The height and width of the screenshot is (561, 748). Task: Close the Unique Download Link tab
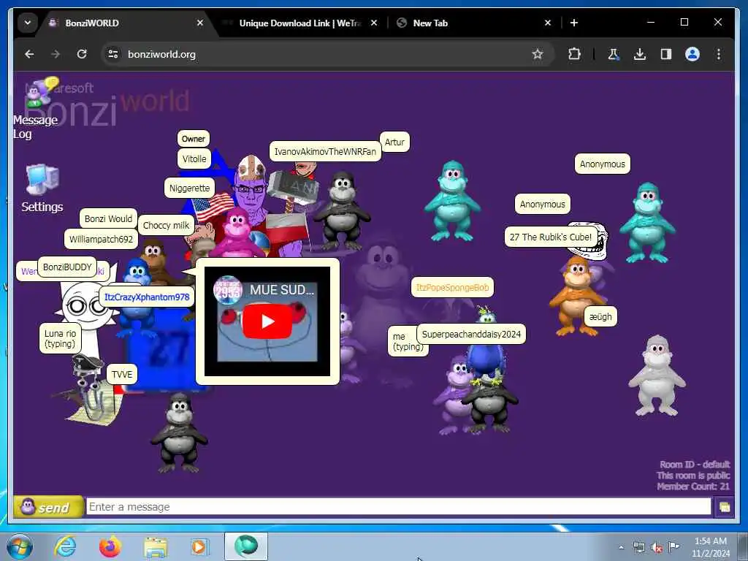374,23
